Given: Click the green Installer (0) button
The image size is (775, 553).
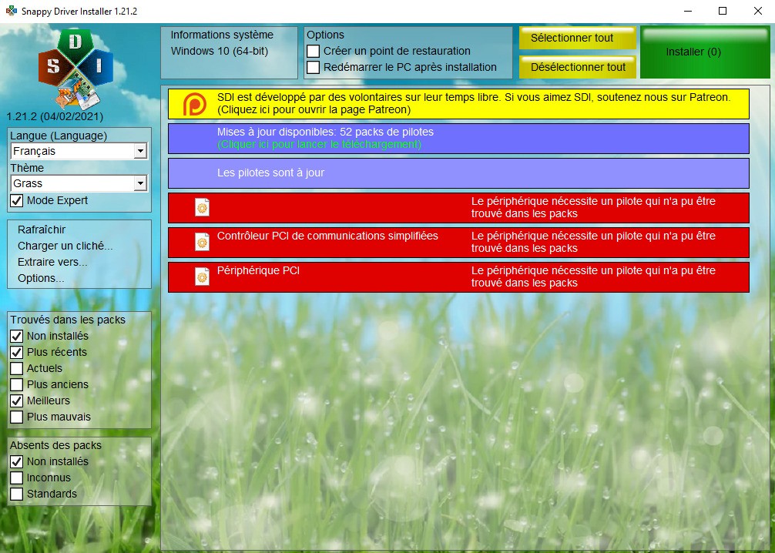Looking at the screenshot, I should click(x=706, y=52).
